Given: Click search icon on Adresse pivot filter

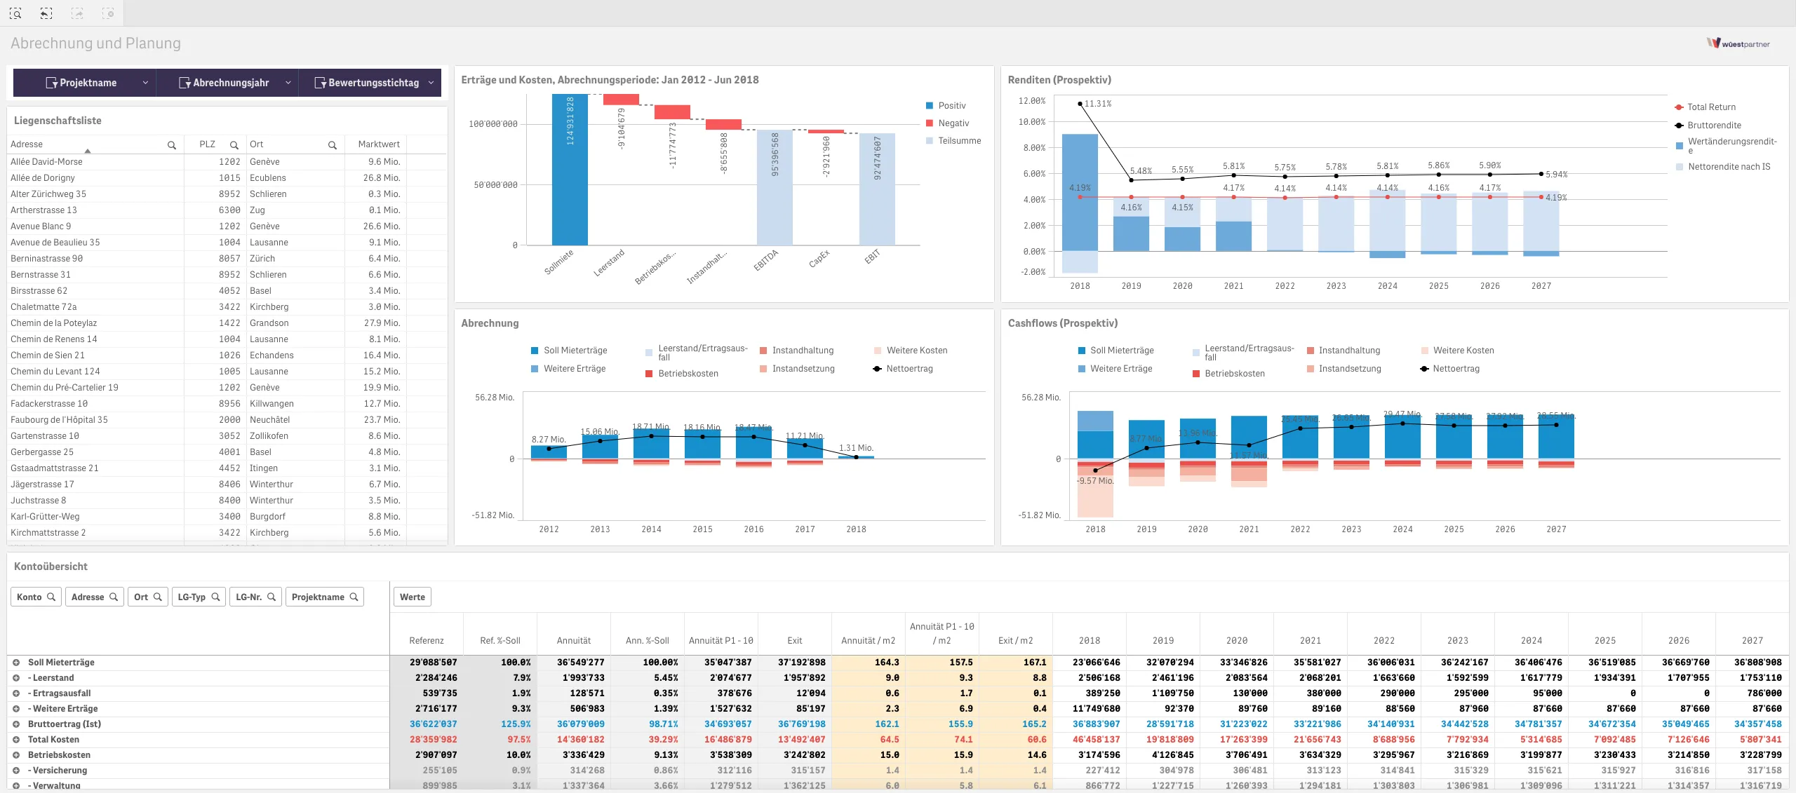Looking at the screenshot, I should click(114, 597).
